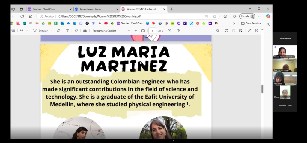Toggle the two-page view layout button
Image resolution: width=307 pixels, height=143 pixels.
(178, 31)
